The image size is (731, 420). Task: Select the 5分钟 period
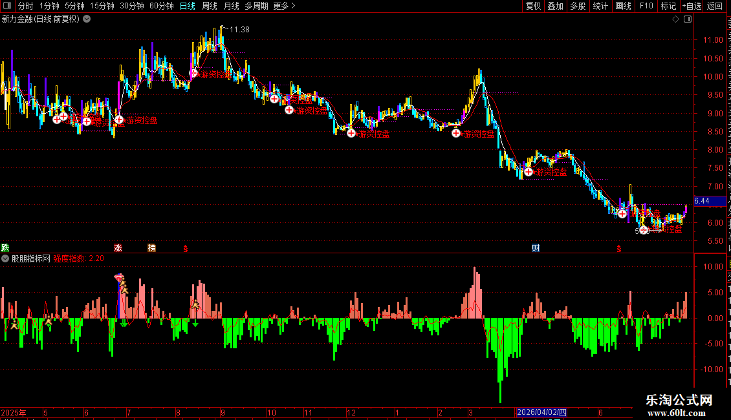click(x=74, y=6)
